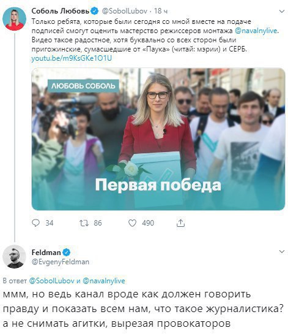The height and width of the screenshot is (336, 288).
Task: Open Lyubov Sobol's profile avatar
Action: (14, 18)
